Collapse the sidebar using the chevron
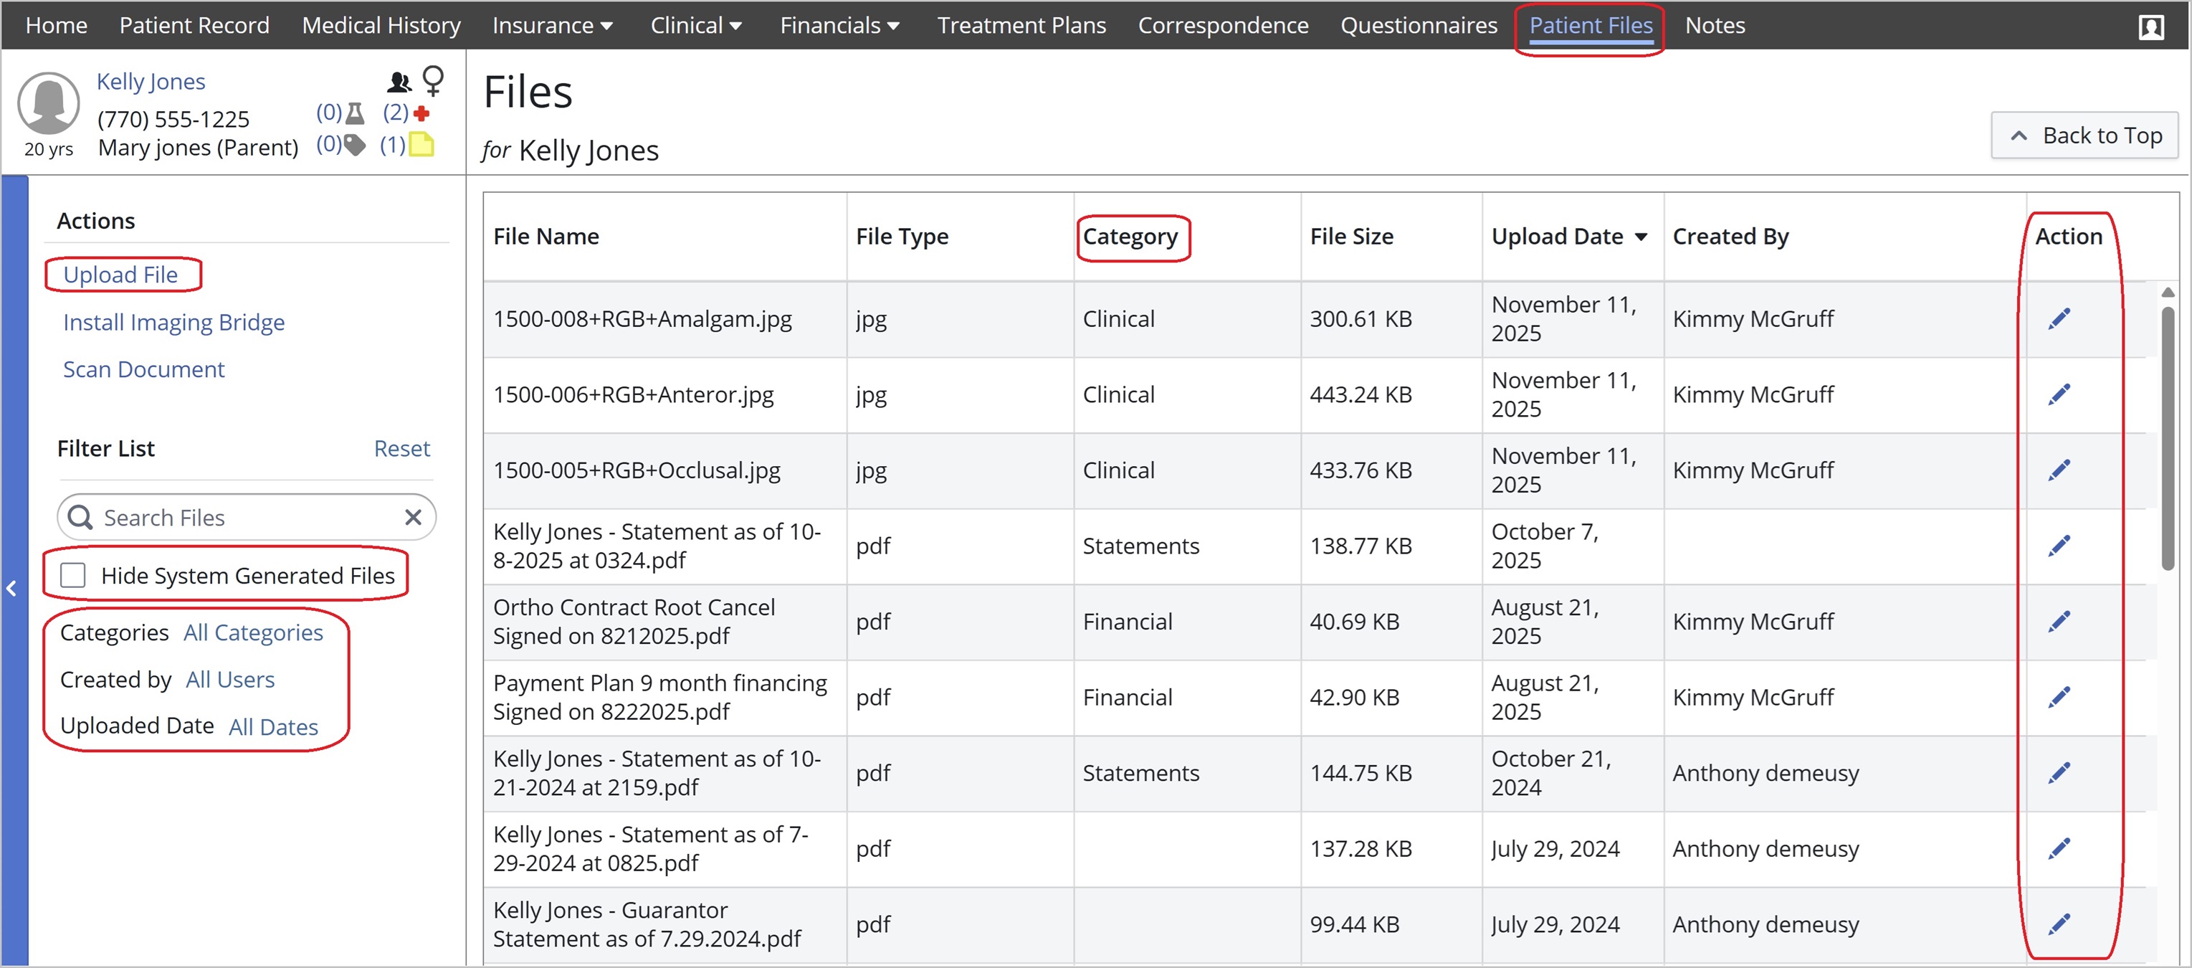The image size is (2192, 968). pos(12,589)
